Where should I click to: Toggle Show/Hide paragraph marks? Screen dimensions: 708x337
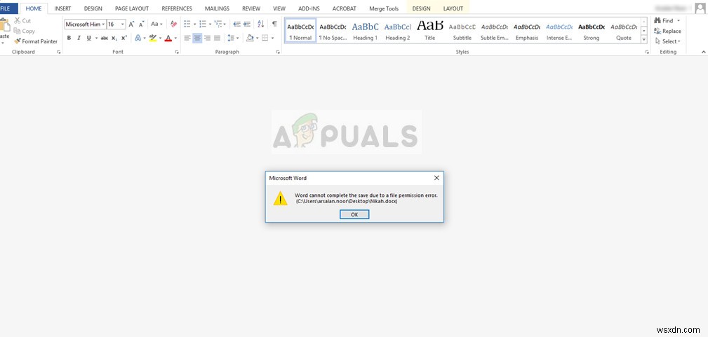[x=274, y=24]
